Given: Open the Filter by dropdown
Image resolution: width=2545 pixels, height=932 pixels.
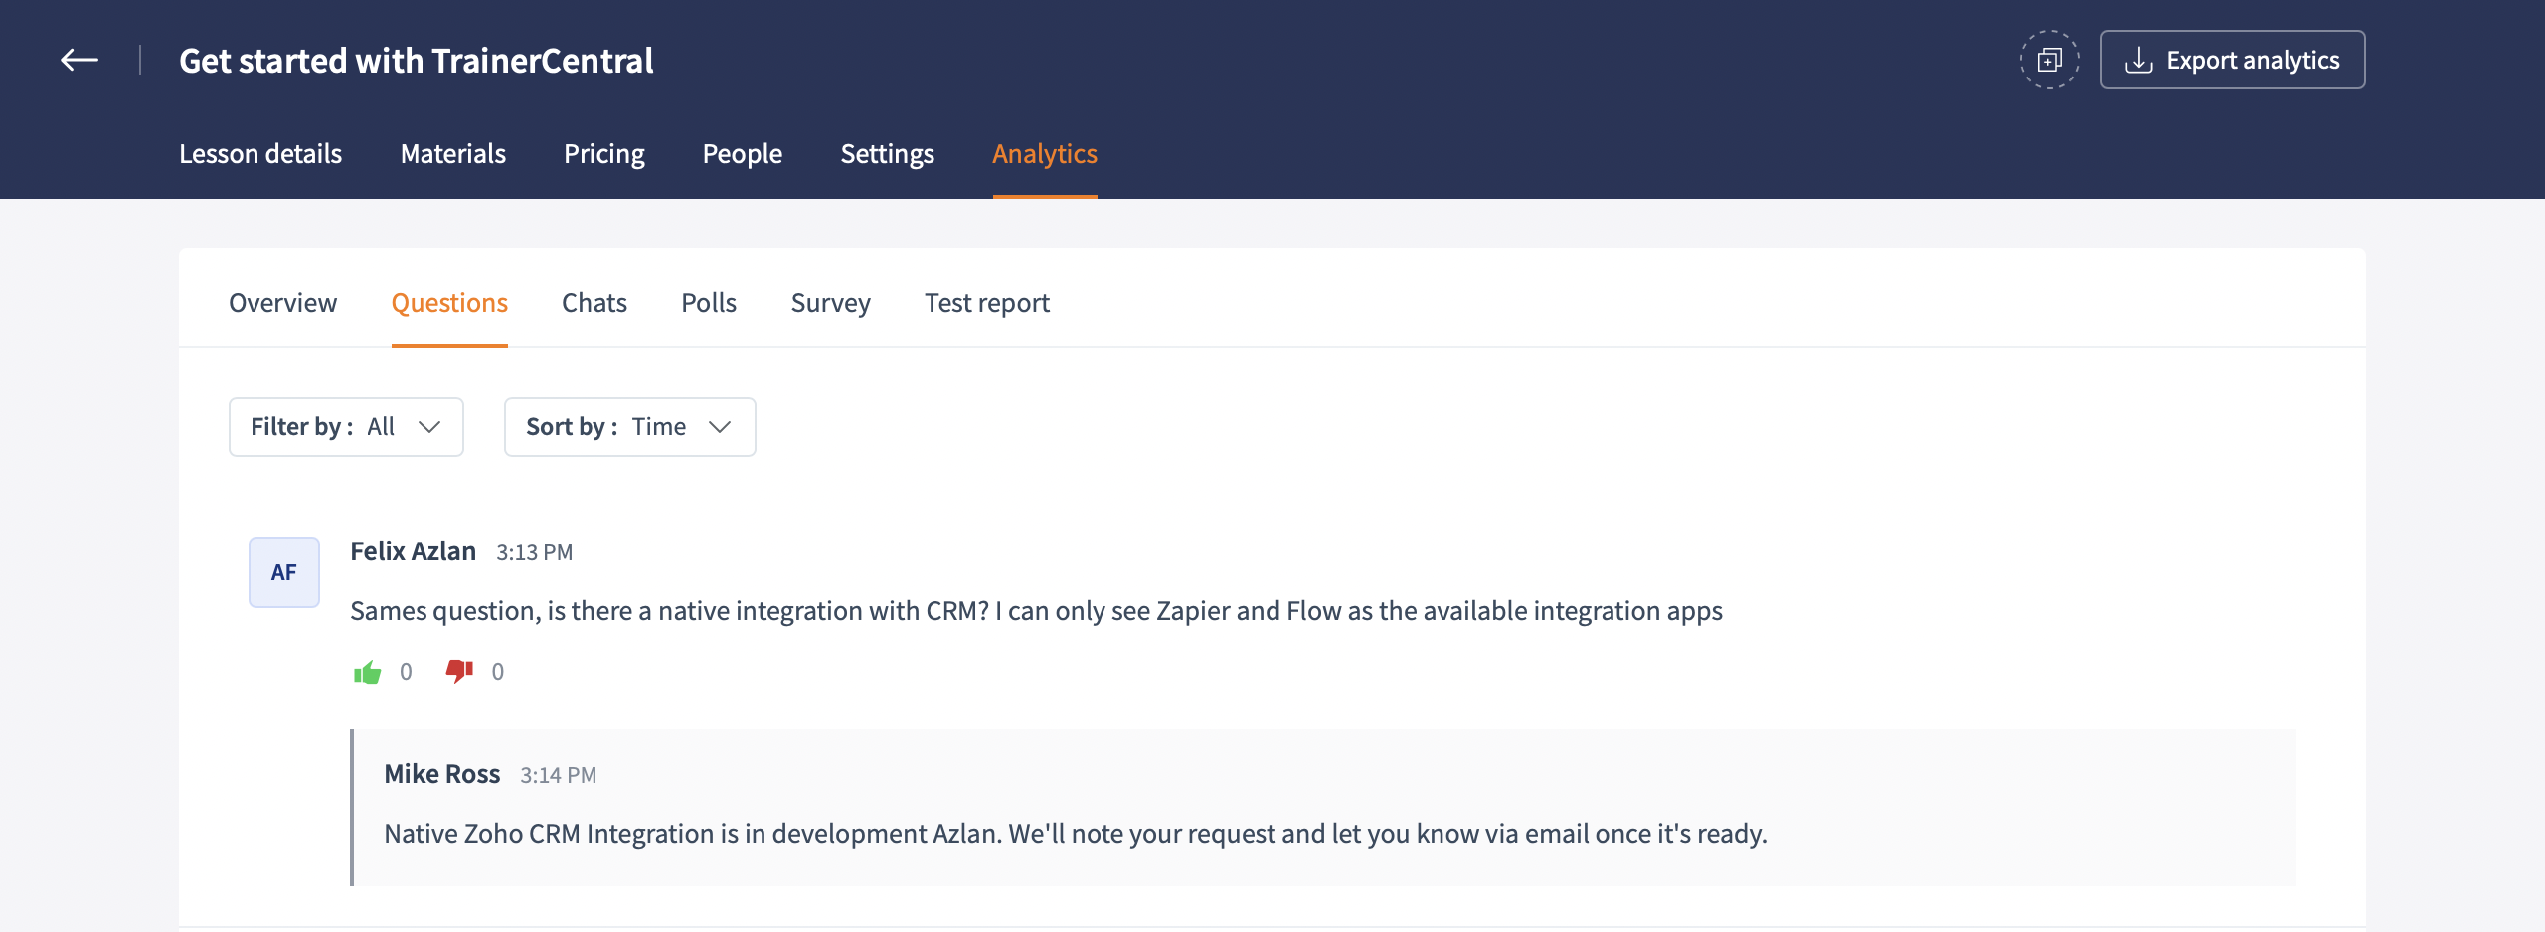Looking at the screenshot, I should (x=346, y=427).
